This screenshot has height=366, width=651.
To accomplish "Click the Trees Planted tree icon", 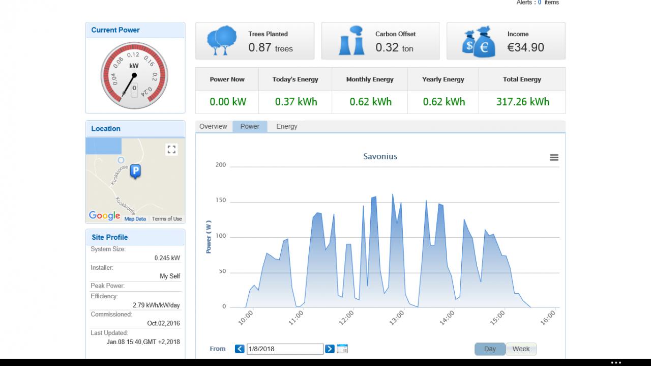I will point(222,41).
